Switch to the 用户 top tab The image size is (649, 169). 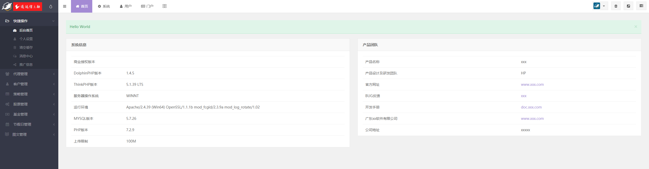(x=126, y=6)
